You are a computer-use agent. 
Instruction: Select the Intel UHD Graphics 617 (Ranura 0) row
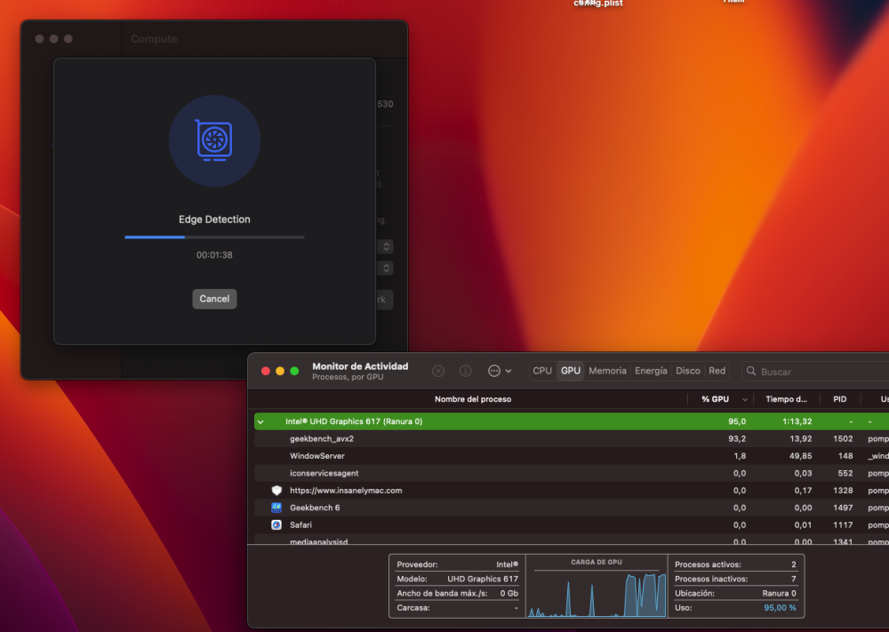click(x=572, y=421)
